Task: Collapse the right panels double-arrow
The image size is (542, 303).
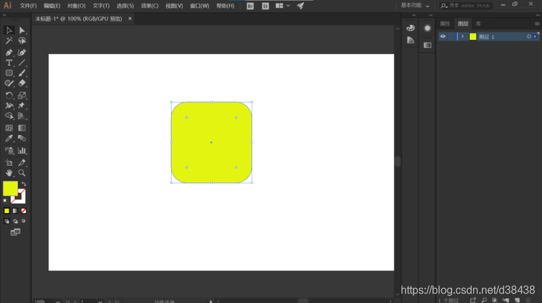Action: pyautogui.click(x=537, y=15)
